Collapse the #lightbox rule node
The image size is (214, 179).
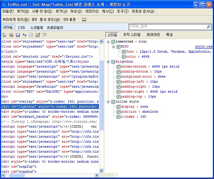tap(108, 62)
